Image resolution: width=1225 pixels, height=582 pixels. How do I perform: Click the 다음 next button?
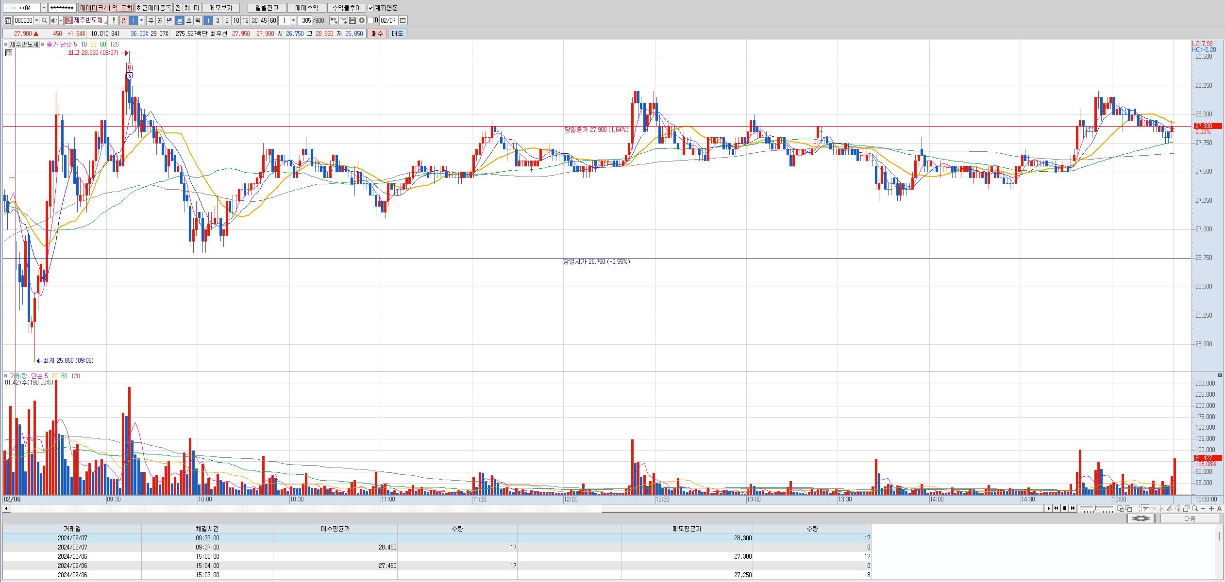(x=1190, y=518)
